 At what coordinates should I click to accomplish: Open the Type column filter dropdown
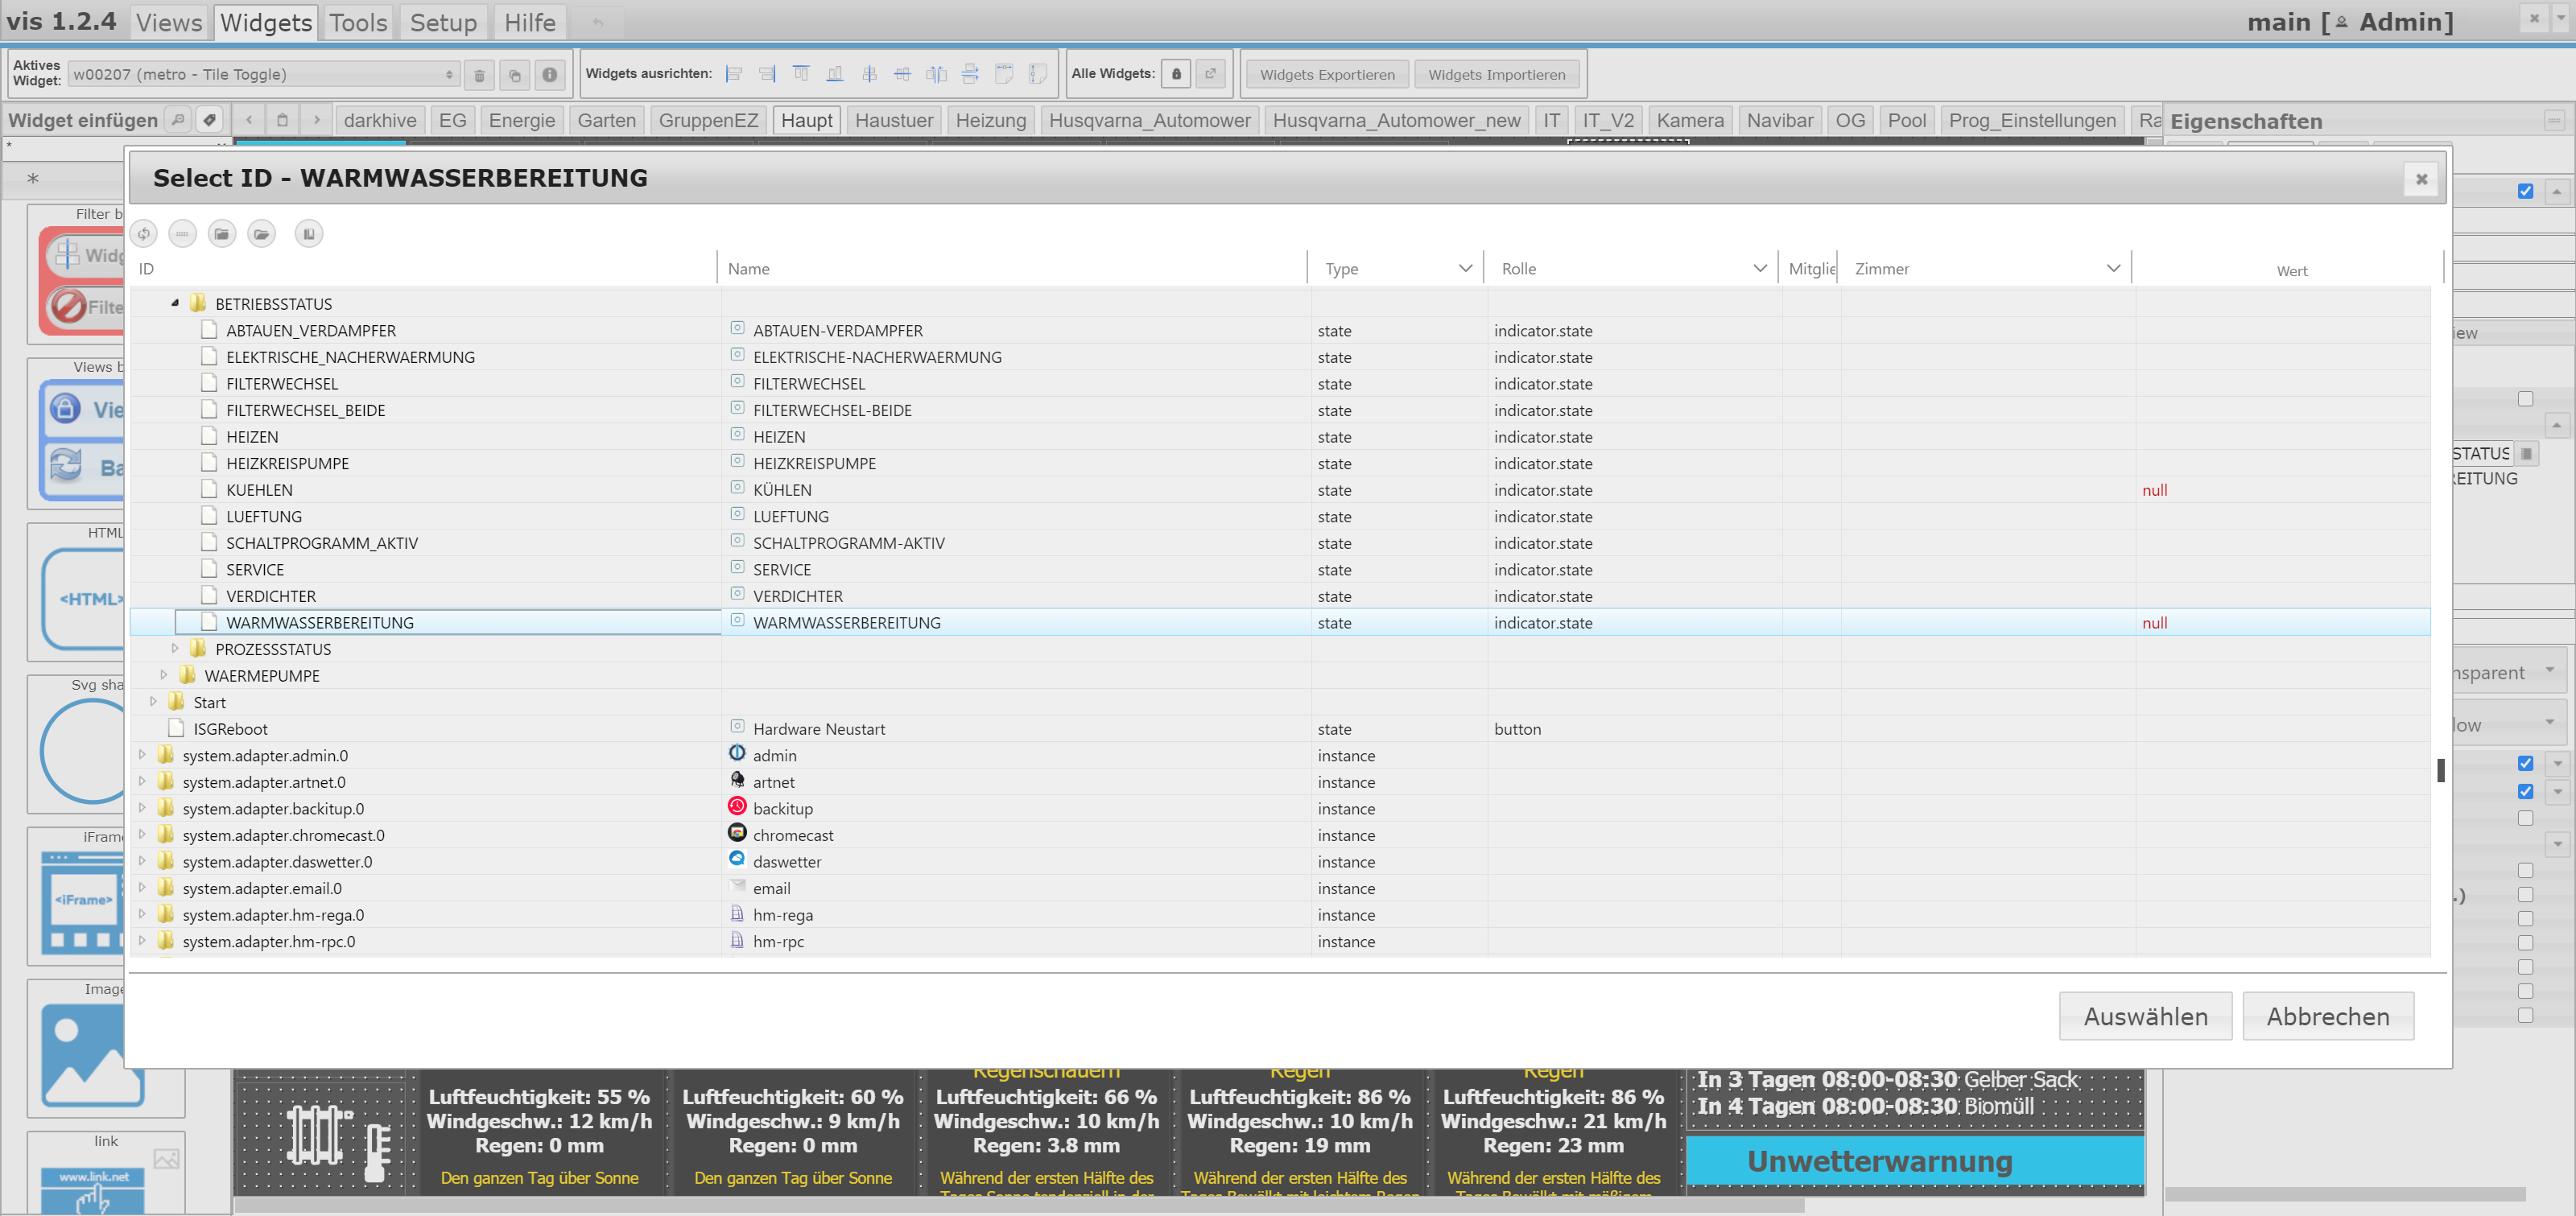tap(1464, 269)
